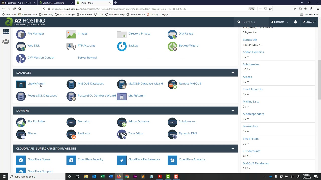Open the Remote MySQL icon

(172, 84)
